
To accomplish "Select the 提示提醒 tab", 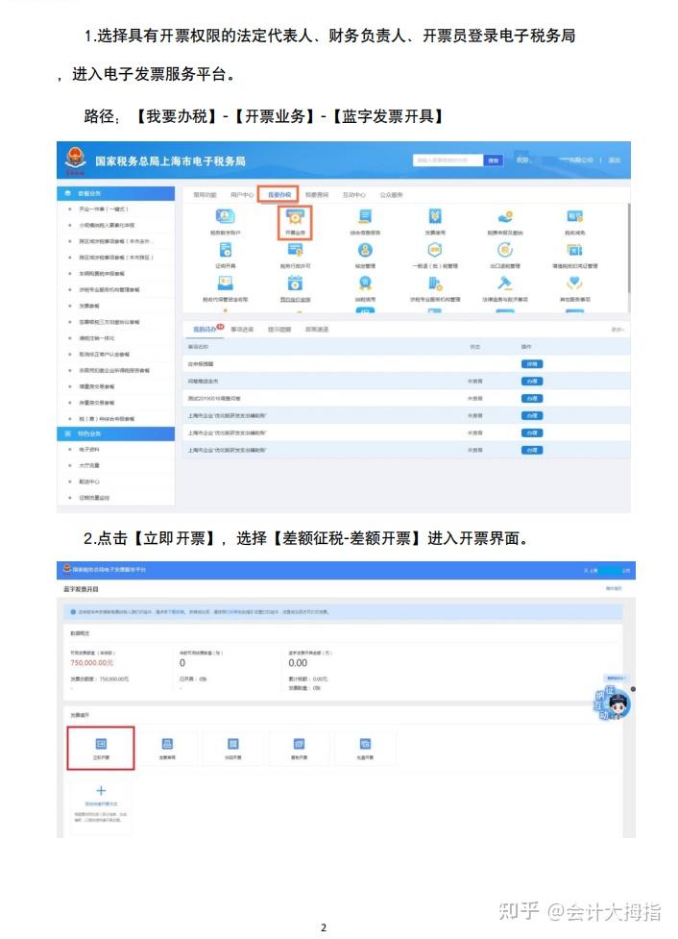I will coord(279,329).
